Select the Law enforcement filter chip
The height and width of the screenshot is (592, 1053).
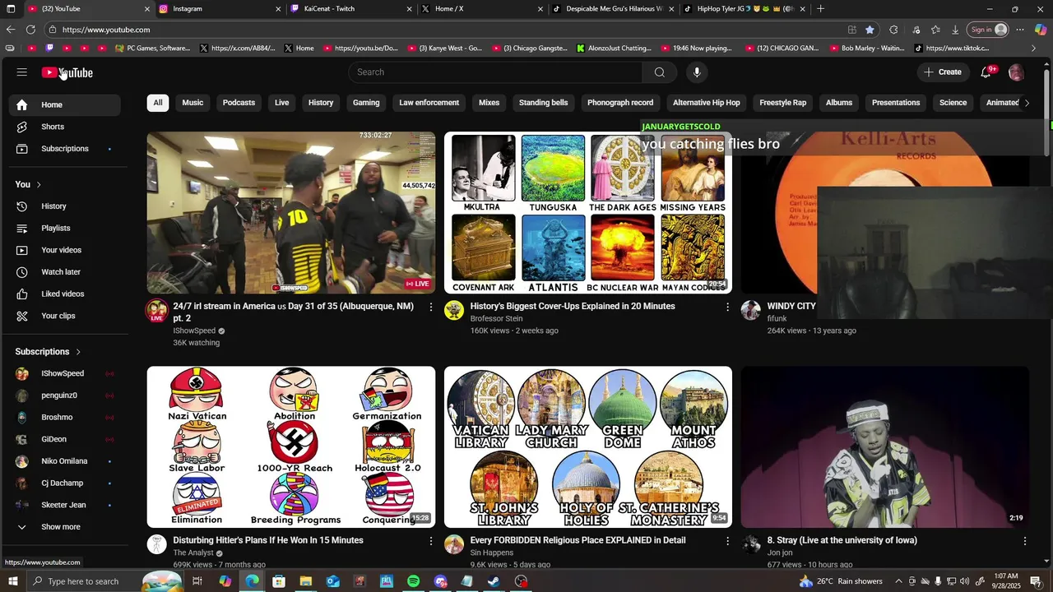pos(429,103)
